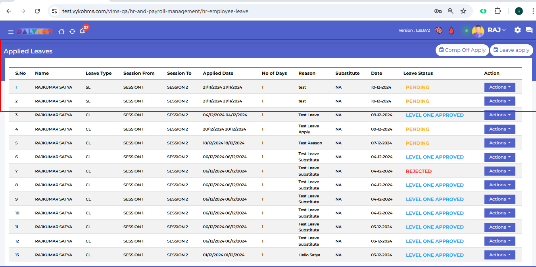Click the green online status indicator
The image size is (536, 267).
[466, 30]
